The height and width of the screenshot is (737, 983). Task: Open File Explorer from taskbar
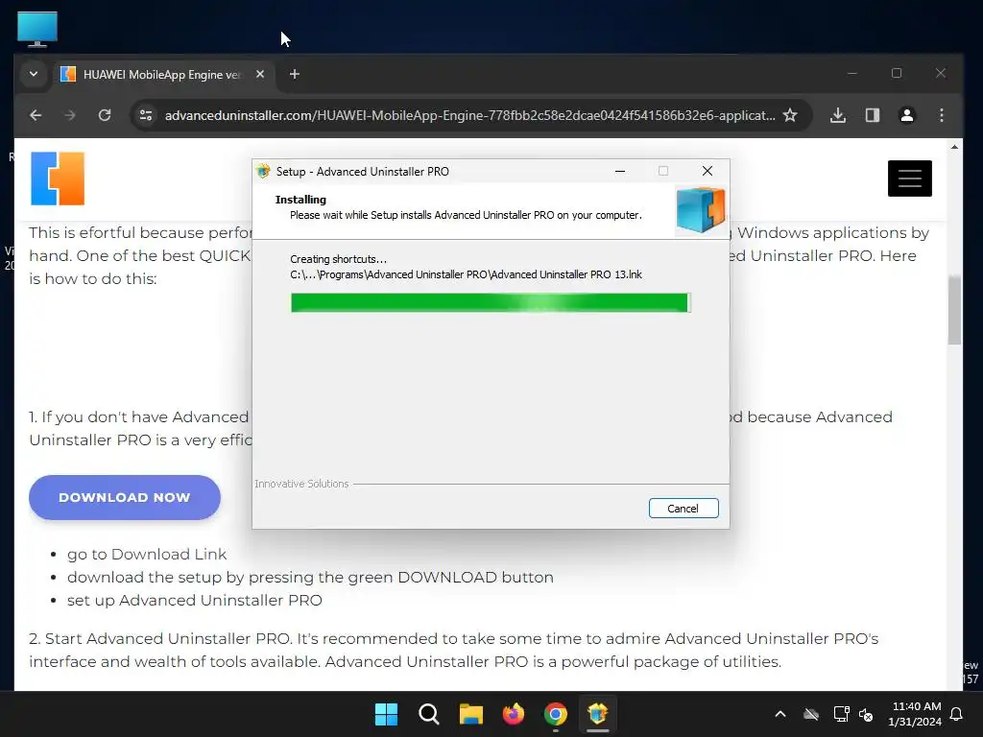470,714
